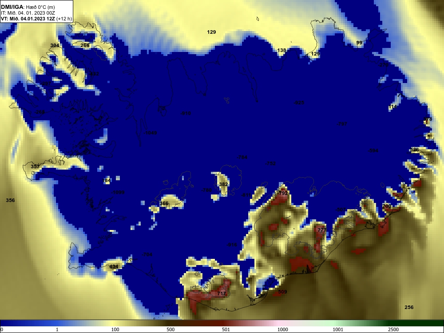This screenshot has height=333, width=444.
Task: Click the -594 value label
Action: coord(373,151)
